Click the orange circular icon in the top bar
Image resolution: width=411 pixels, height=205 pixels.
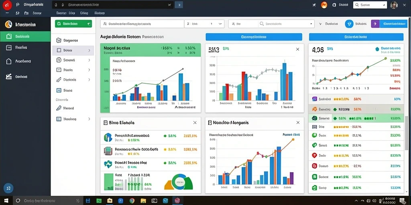pyautogui.click(x=324, y=5)
